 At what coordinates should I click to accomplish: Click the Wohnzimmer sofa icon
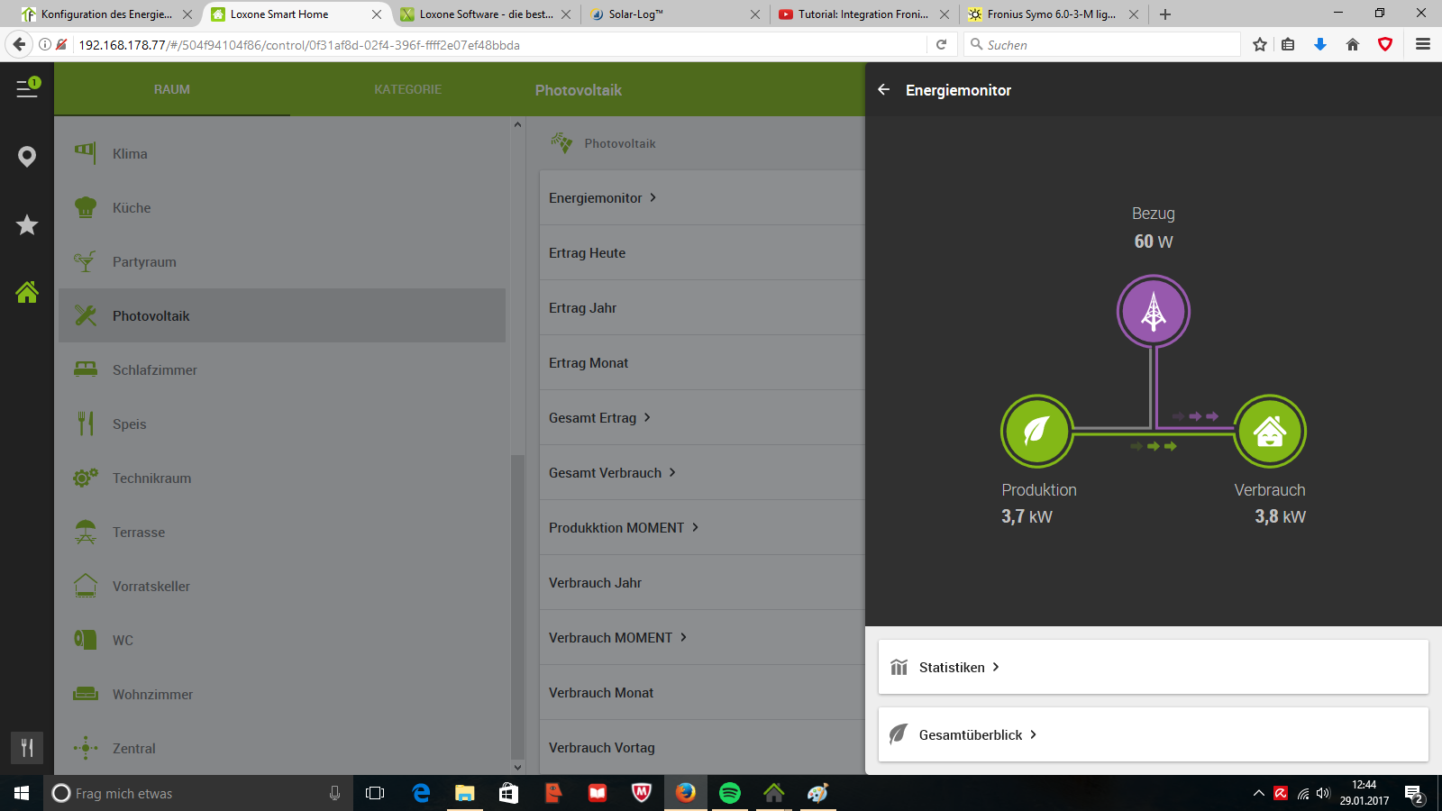[86, 693]
